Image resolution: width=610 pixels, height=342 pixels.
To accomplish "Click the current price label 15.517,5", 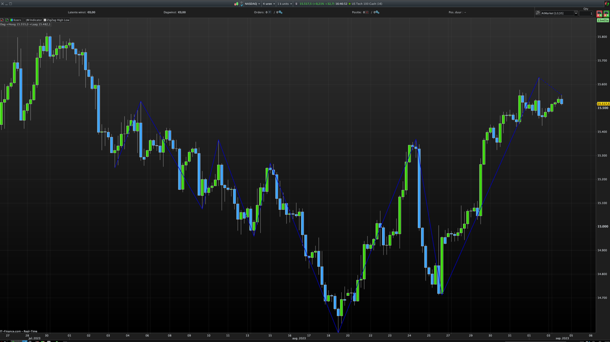I will tap(603, 104).
